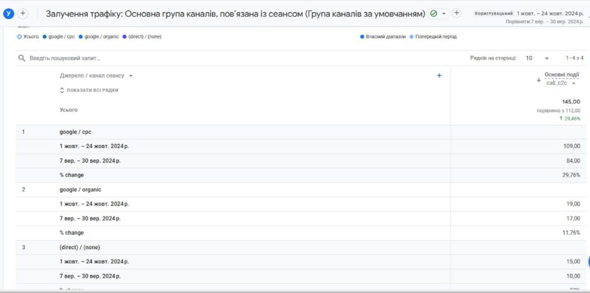
Task: Click the plus icon after the report title
Action: click(x=456, y=13)
